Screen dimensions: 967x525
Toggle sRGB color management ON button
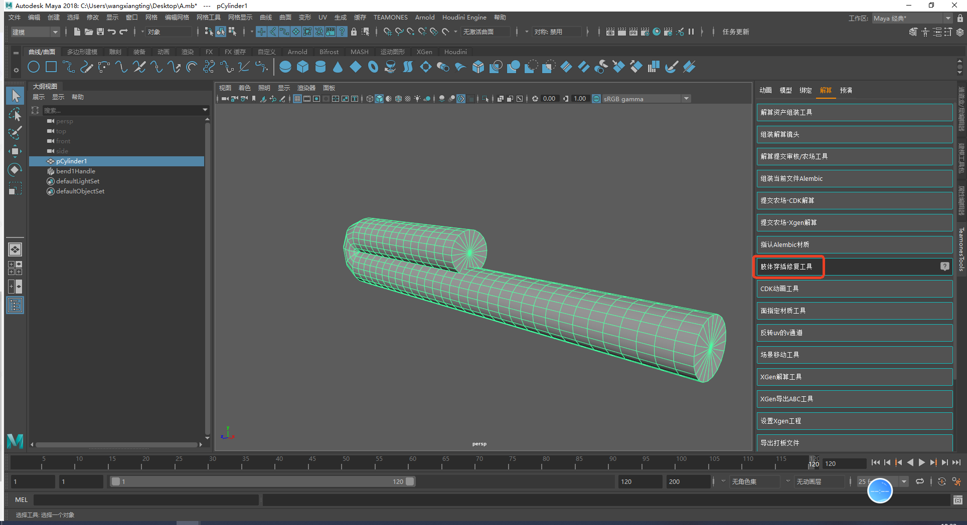[596, 99]
